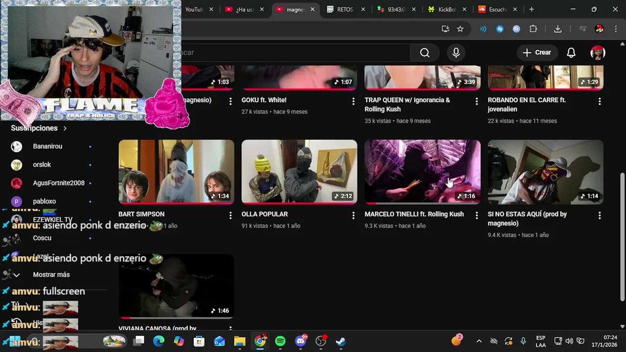Open MARCELO TINELLI video thumbnail

click(423, 172)
